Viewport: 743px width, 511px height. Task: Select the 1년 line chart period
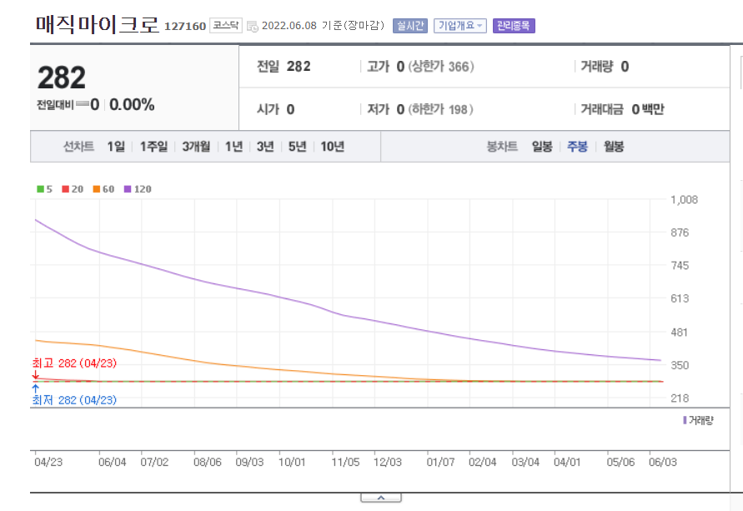[233, 147]
